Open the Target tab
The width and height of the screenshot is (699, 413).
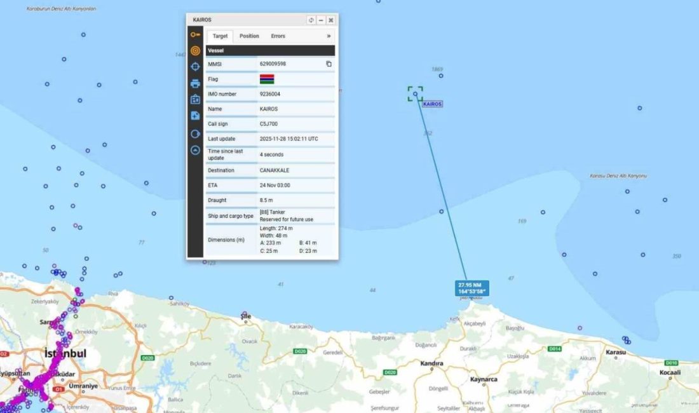pyautogui.click(x=221, y=36)
